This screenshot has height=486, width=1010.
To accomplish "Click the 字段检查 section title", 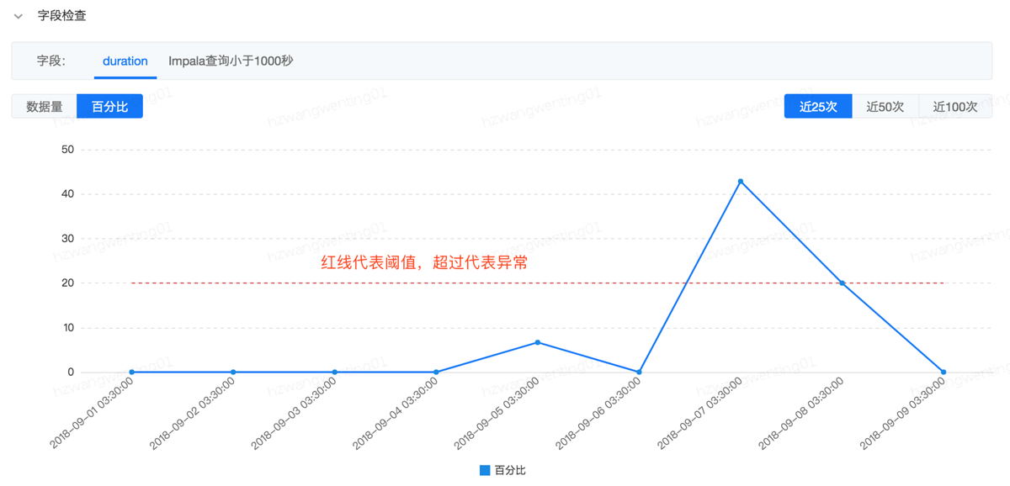I will (62, 16).
